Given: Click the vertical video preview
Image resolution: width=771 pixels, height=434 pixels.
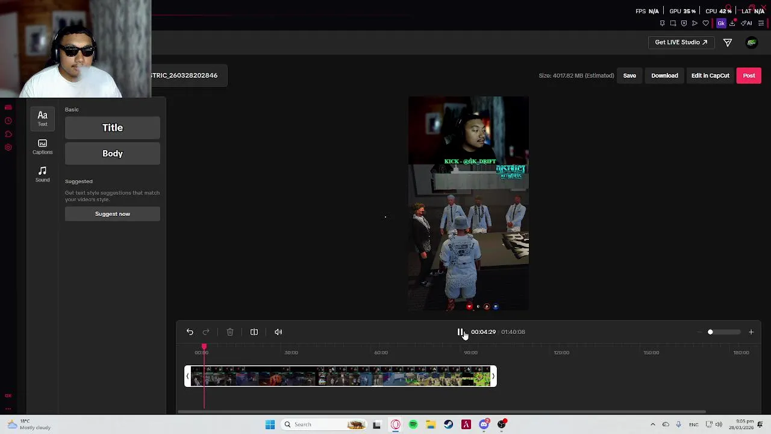Looking at the screenshot, I should [x=469, y=204].
